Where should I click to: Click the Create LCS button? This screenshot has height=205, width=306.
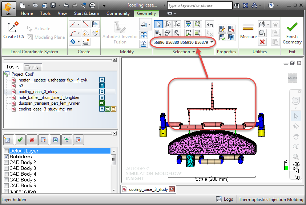tap(13, 30)
